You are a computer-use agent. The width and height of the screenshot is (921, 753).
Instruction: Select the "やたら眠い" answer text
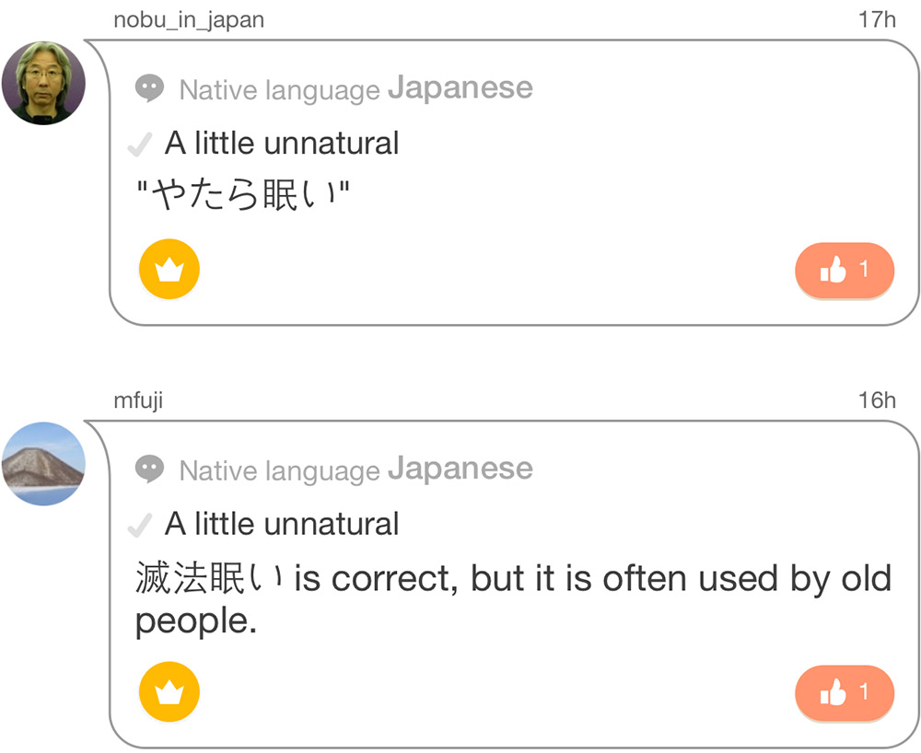click(x=243, y=194)
